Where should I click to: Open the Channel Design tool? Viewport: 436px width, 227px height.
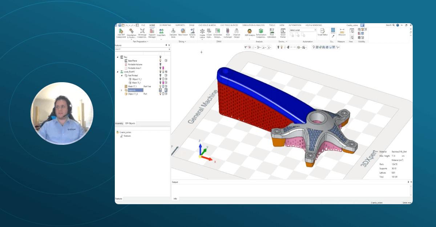[237, 32]
